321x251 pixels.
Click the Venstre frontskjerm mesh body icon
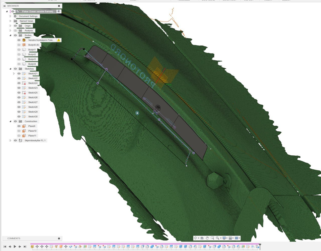click(24, 40)
